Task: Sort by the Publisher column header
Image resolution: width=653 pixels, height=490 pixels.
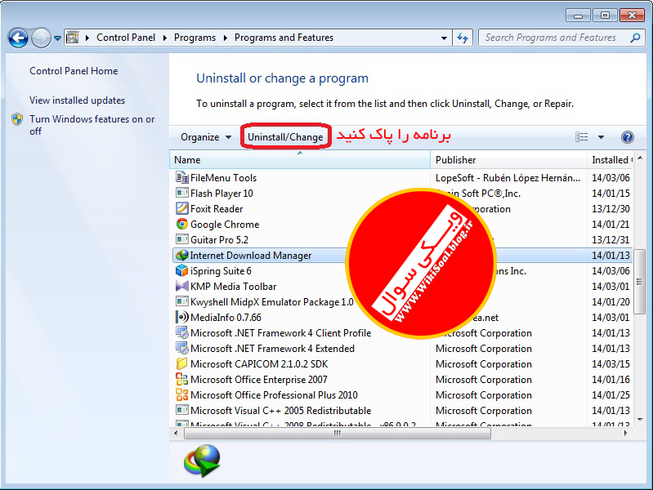Action: click(508, 160)
